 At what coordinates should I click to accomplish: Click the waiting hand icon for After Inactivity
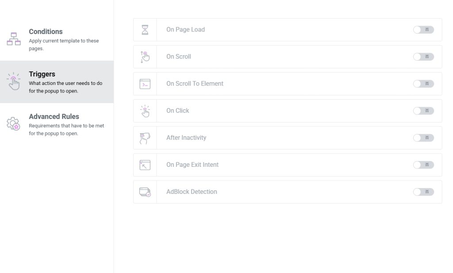click(145, 138)
